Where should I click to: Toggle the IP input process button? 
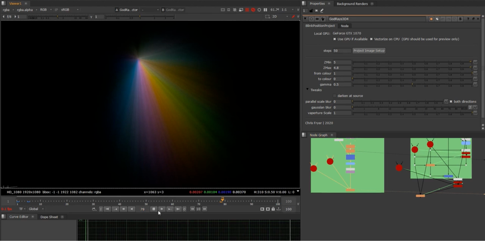pyautogui.click(x=56, y=10)
